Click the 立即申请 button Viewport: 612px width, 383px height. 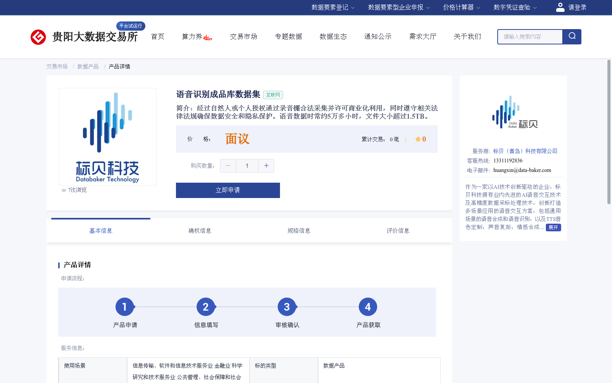tap(228, 190)
